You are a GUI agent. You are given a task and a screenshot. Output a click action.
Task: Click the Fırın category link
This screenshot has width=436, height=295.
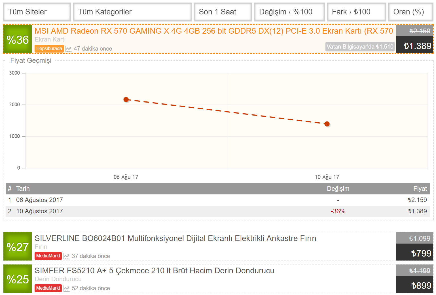click(x=41, y=247)
